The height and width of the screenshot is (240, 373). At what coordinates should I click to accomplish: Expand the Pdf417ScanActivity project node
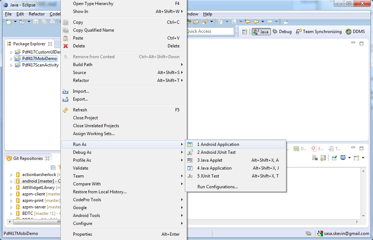click(11, 65)
